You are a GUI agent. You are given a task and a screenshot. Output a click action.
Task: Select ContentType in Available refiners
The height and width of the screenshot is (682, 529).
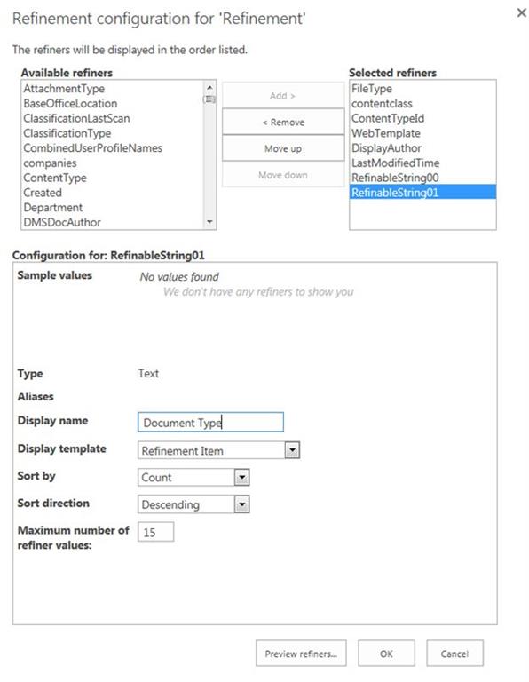point(113,178)
